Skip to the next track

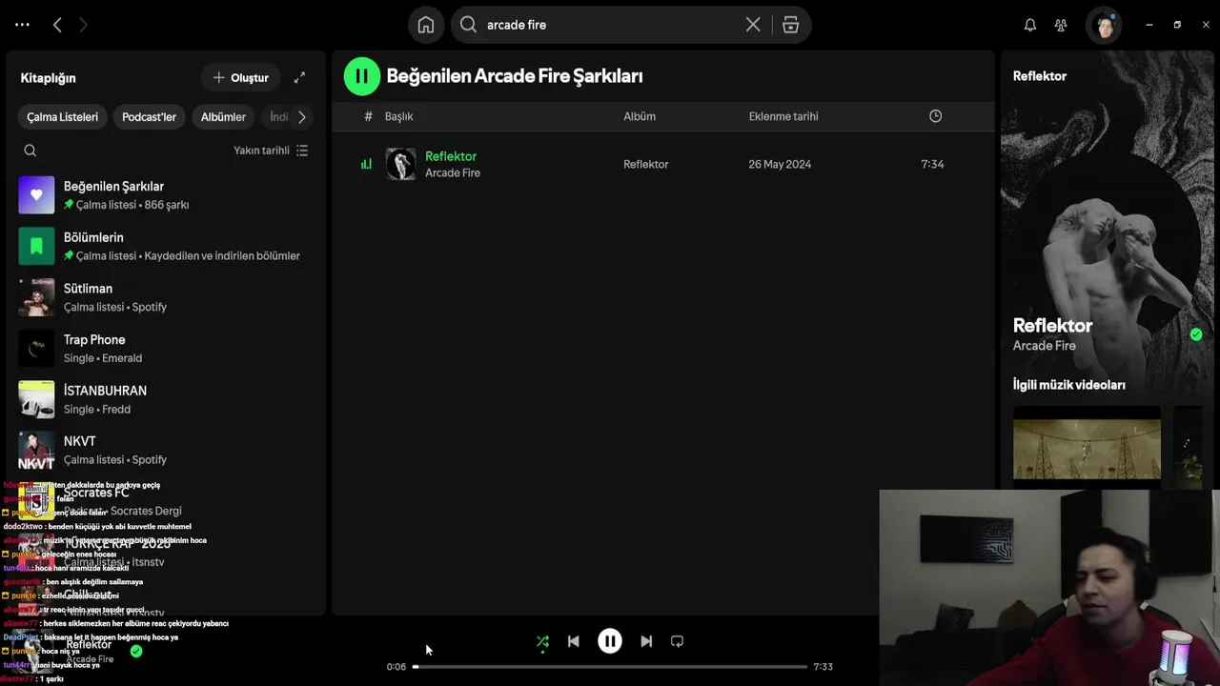pos(646,641)
